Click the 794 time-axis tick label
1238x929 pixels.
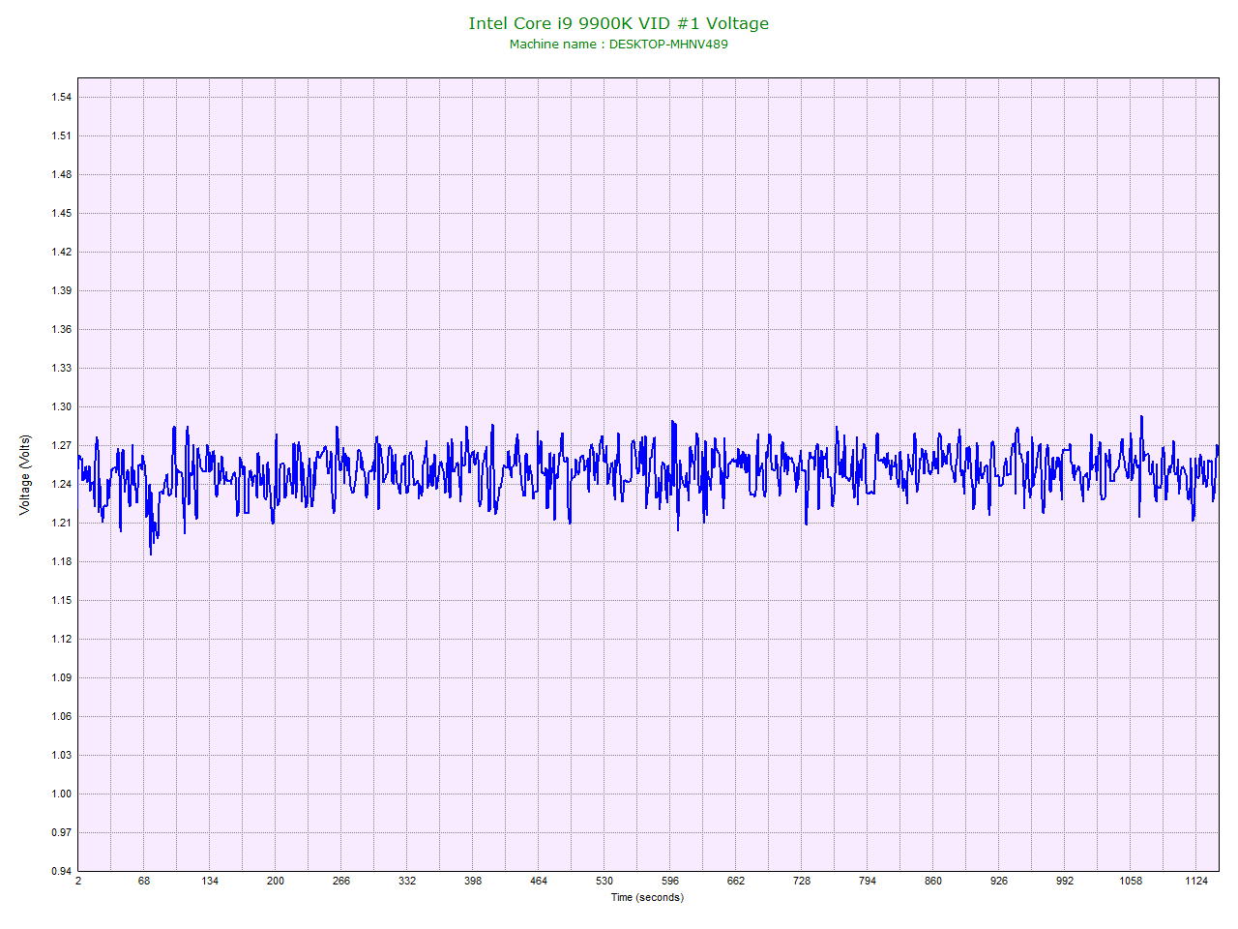point(868,881)
